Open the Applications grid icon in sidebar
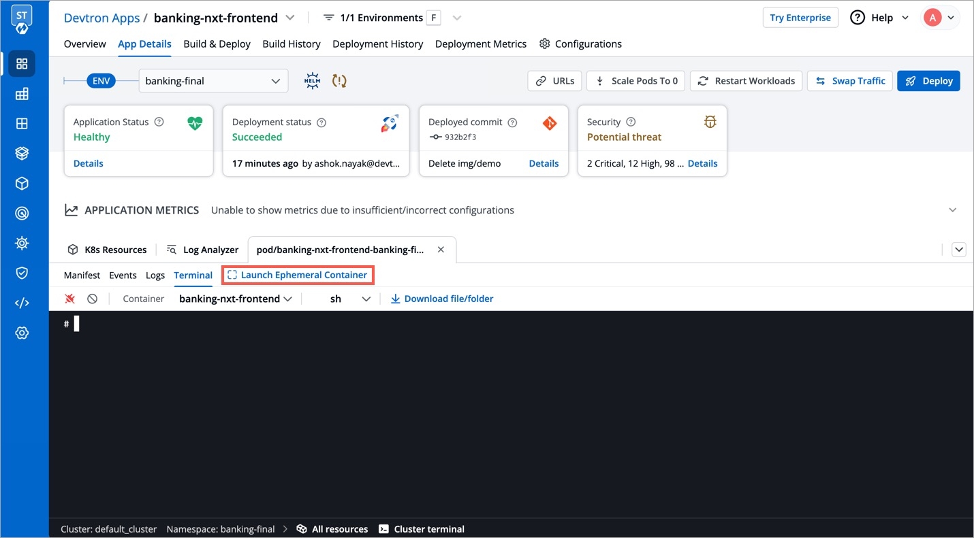The height and width of the screenshot is (538, 974). click(x=22, y=64)
